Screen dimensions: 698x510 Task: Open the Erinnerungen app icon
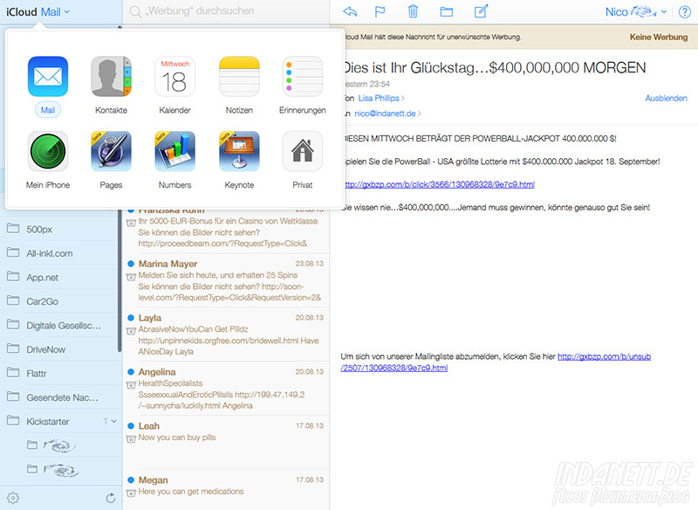click(303, 77)
